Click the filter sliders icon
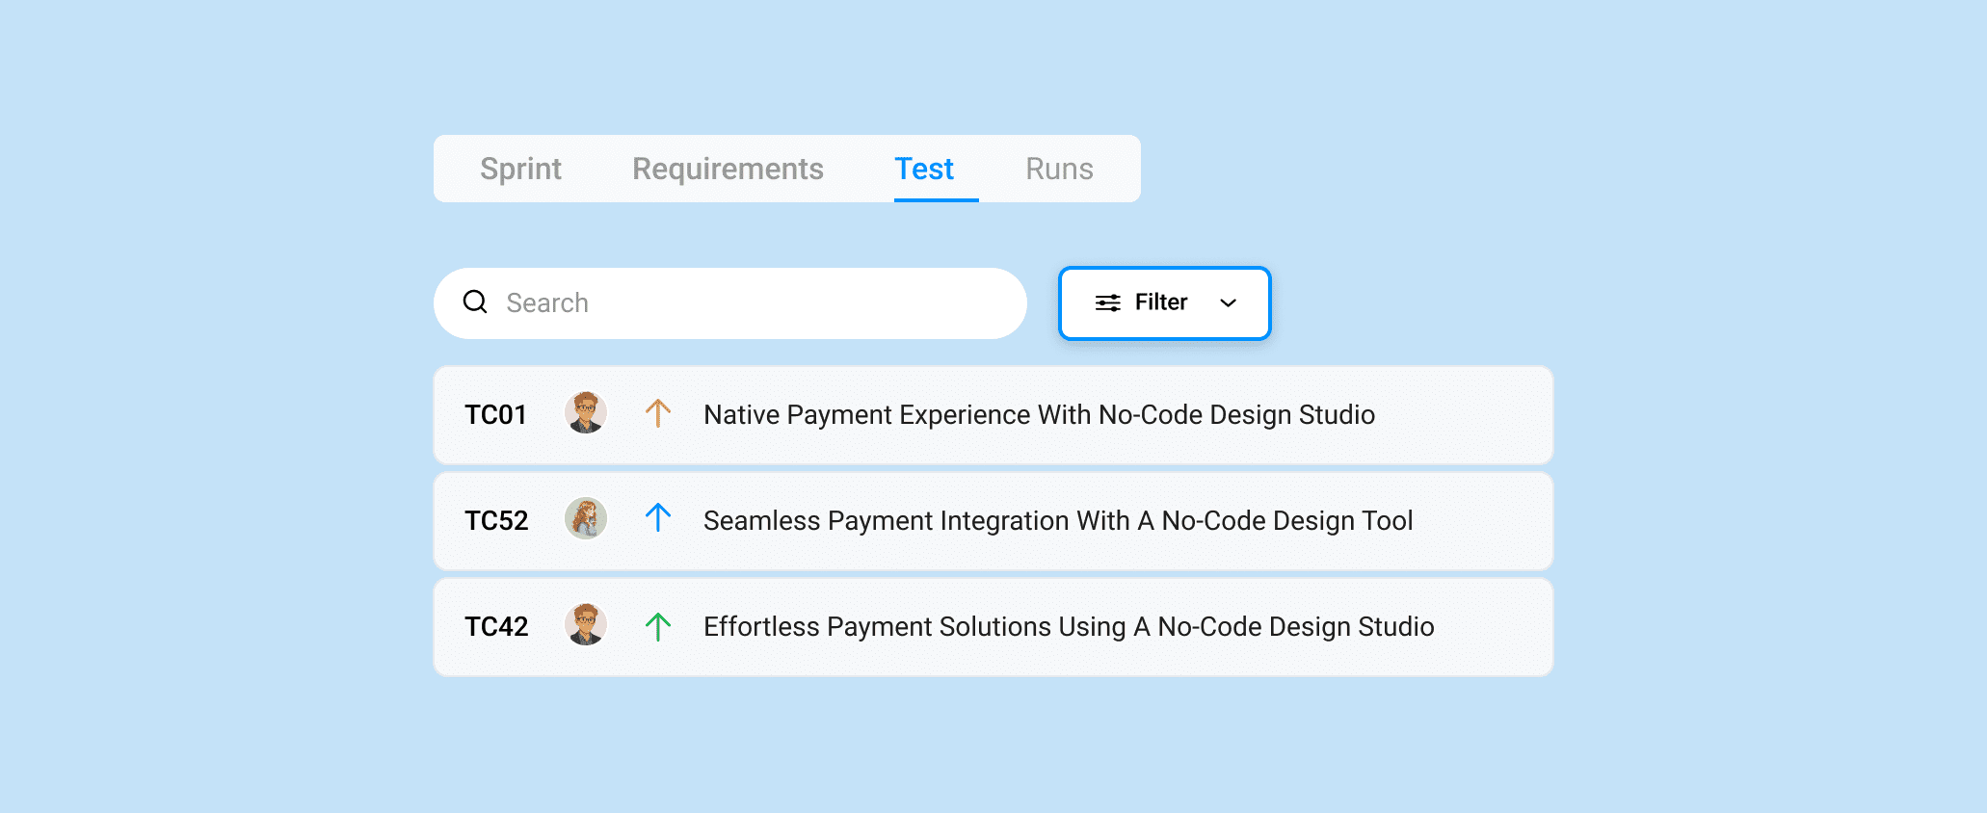The width and height of the screenshot is (1987, 813). click(1107, 303)
